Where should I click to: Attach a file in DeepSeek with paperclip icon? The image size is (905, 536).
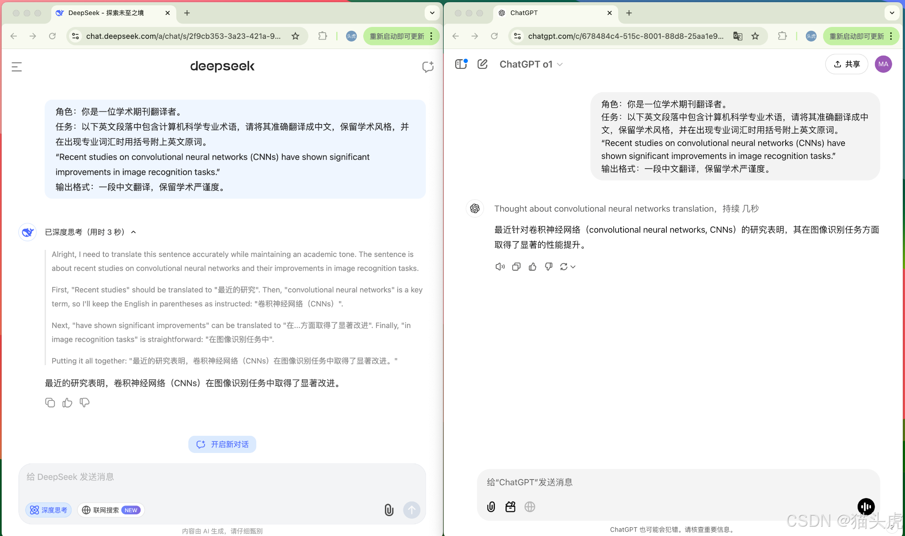(x=388, y=510)
